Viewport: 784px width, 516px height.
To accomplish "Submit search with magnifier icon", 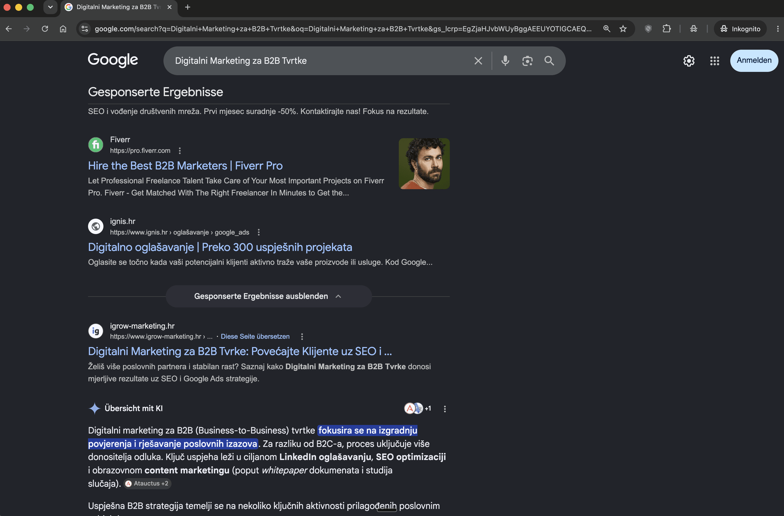I will coord(549,61).
